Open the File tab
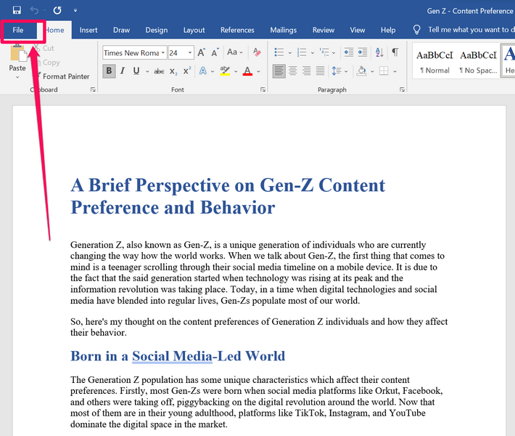The width and height of the screenshot is (515, 436). click(18, 31)
